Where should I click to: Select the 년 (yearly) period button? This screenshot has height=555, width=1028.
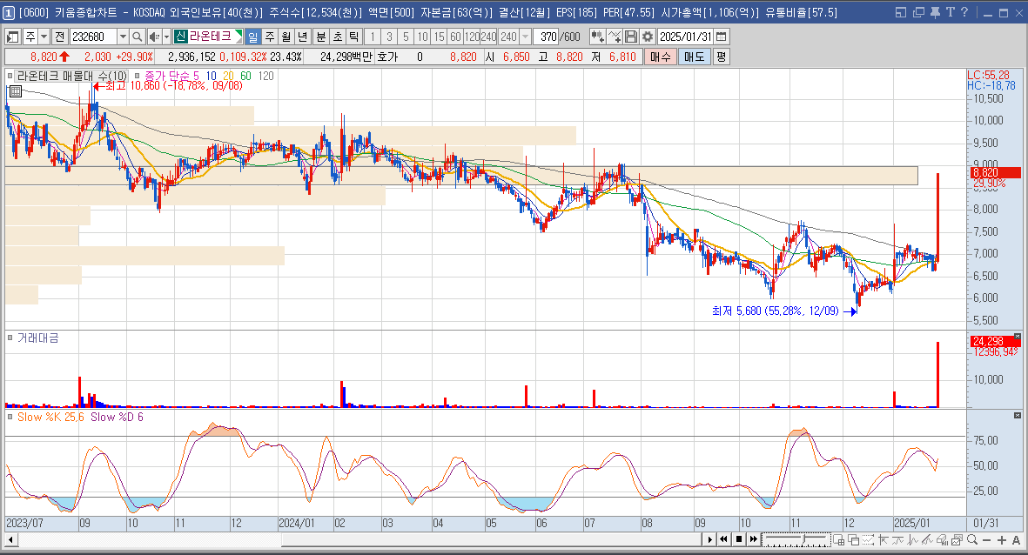(302, 37)
